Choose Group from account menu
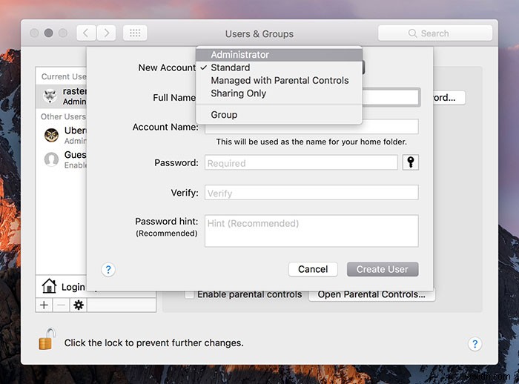 tap(279, 115)
